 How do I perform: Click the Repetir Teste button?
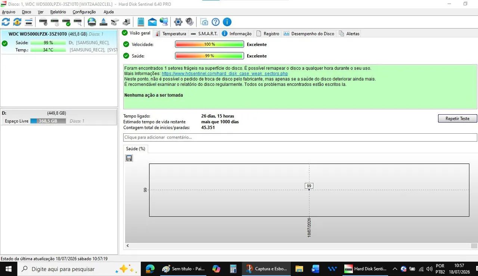[457, 118]
